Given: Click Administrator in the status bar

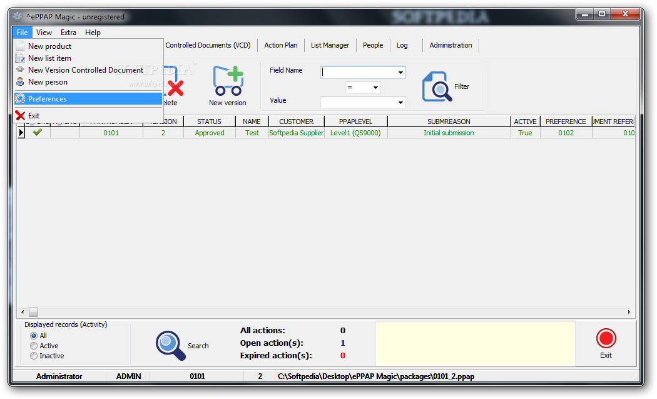Looking at the screenshot, I should click(59, 376).
